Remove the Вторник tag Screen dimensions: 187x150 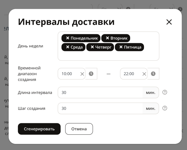pos(107,38)
